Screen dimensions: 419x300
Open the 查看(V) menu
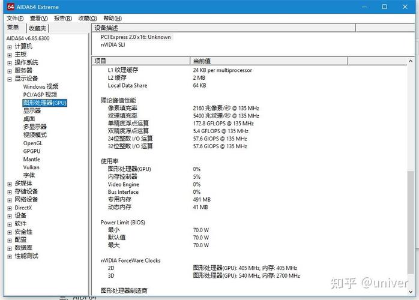(39, 18)
